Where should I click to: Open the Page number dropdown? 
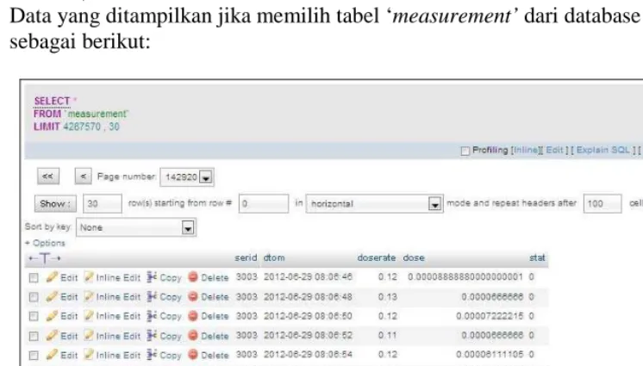(x=187, y=177)
